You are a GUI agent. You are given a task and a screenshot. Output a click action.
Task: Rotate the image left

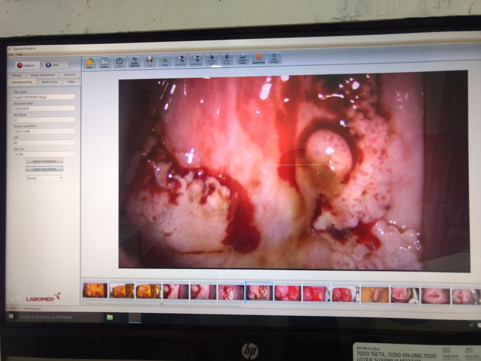[x=212, y=59]
